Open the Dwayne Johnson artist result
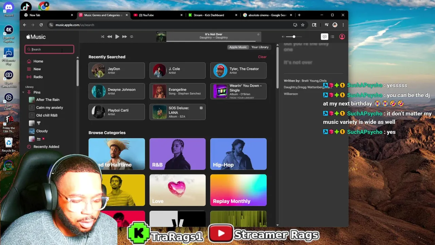 click(x=117, y=91)
